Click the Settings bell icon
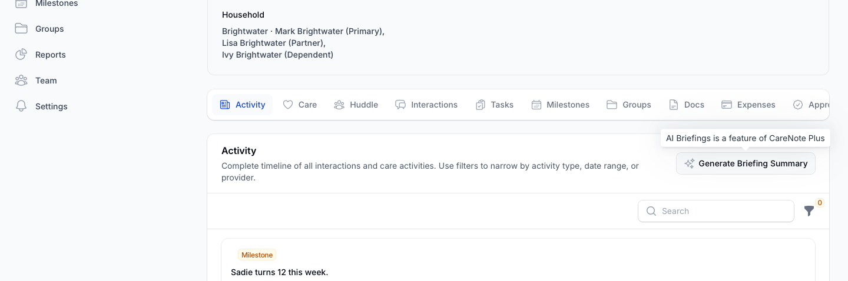Image resolution: width=848 pixels, height=281 pixels. pyautogui.click(x=21, y=106)
